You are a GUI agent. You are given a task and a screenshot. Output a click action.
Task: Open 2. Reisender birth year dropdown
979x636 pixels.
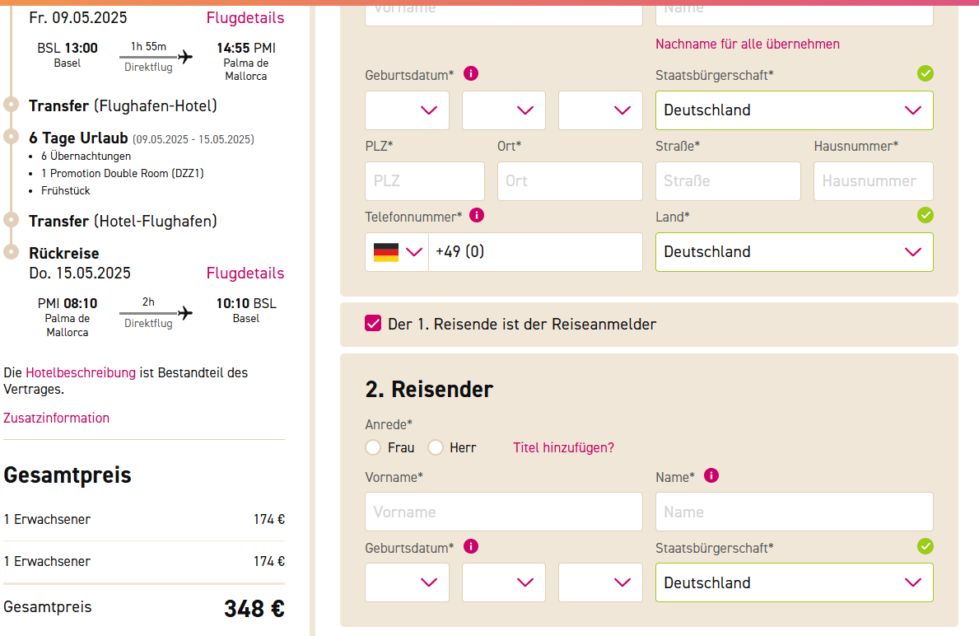point(600,582)
